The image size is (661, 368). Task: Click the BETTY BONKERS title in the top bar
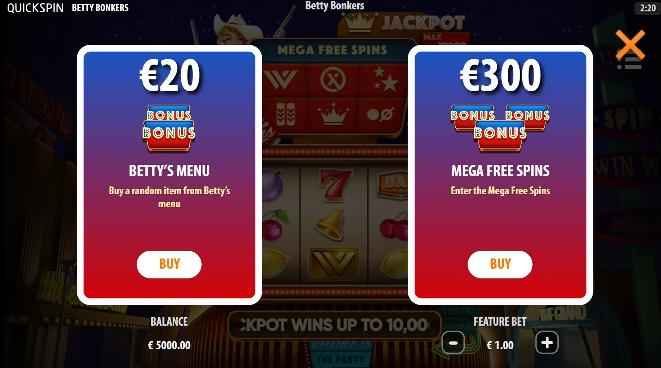(x=100, y=8)
